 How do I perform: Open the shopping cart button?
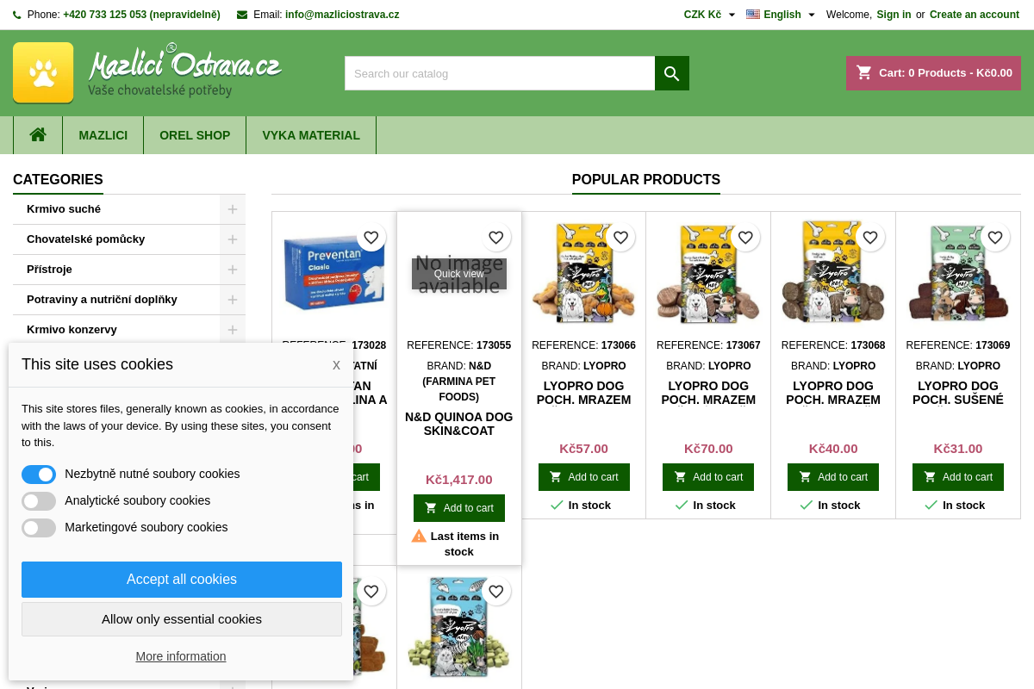pos(933,73)
